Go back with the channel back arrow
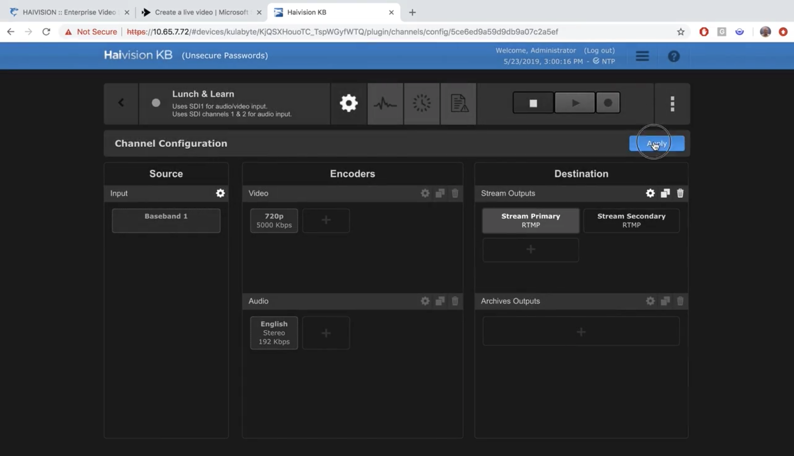794x456 pixels. (x=121, y=103)
